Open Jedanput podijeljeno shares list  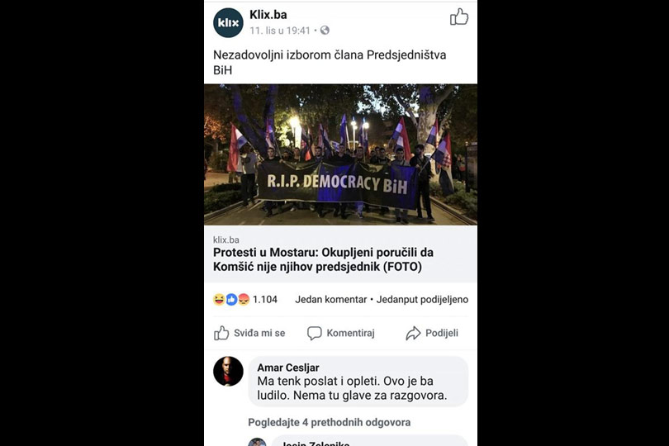422,300
